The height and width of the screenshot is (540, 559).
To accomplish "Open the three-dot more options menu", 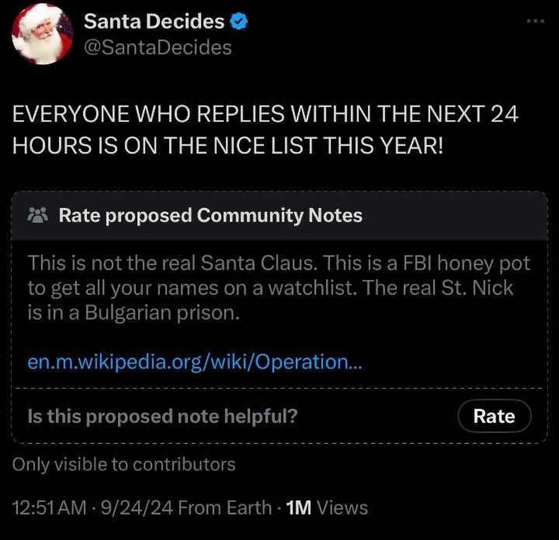I will point(536,21).
